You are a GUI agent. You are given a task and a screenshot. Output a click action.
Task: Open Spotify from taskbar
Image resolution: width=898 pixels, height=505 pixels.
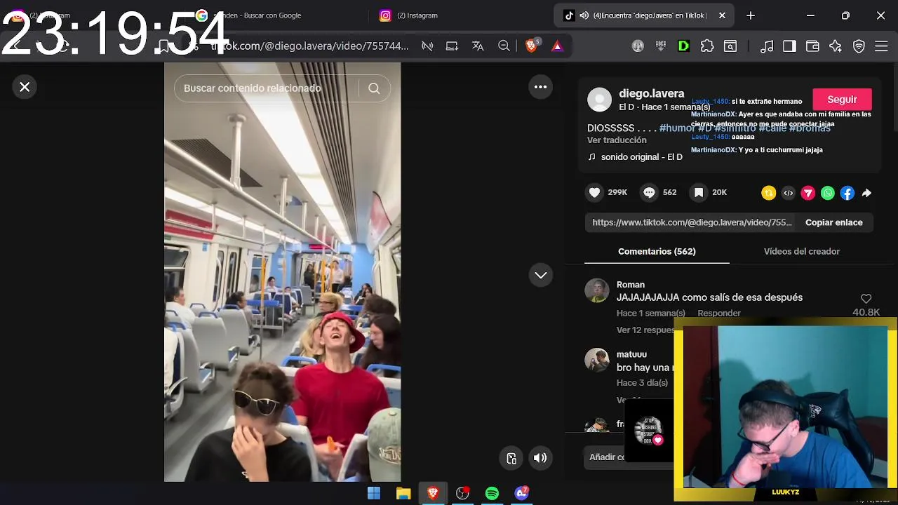pyautogui.click(x=492, y=493)
